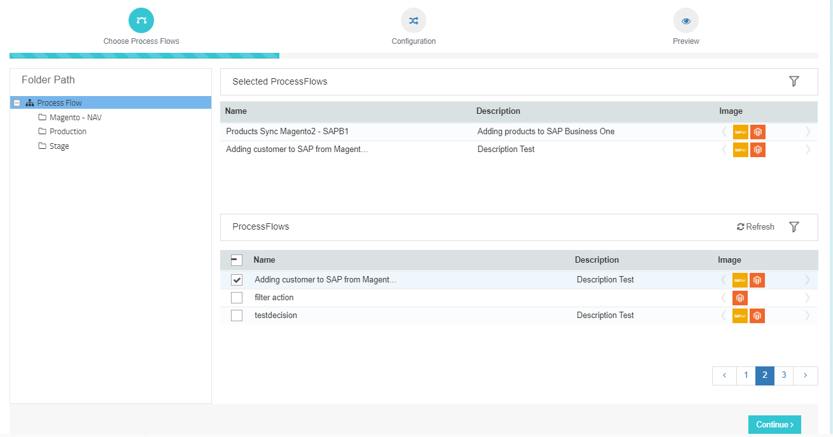Click the Configuration shuffle icon
The image size is (833, 437).
click(414, 20)
